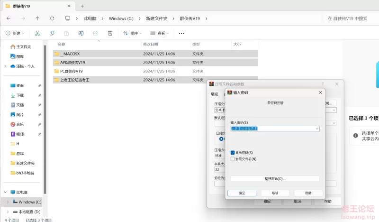The image size is (379, 222).
Task: Click 帮助 in the rear archive dialog
Action: tap(327, 201)
